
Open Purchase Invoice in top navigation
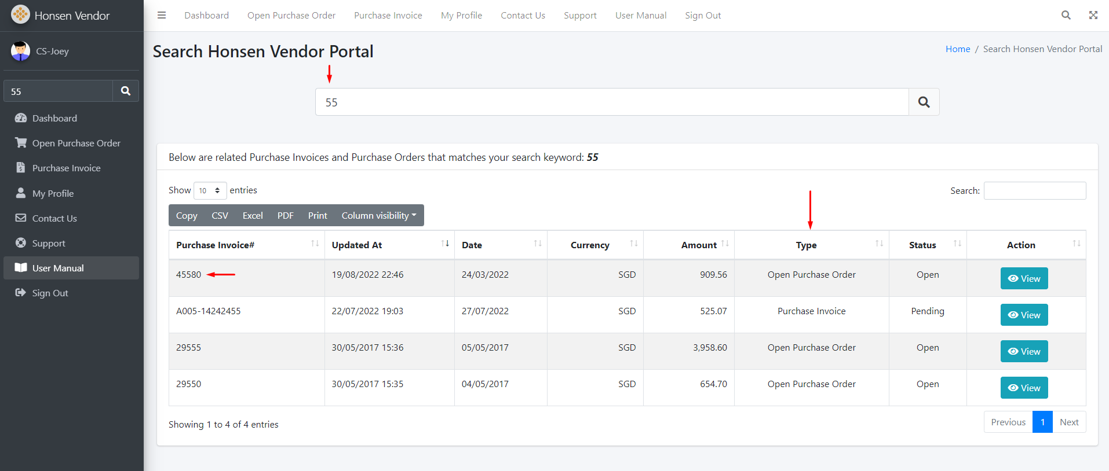point(388,16)
